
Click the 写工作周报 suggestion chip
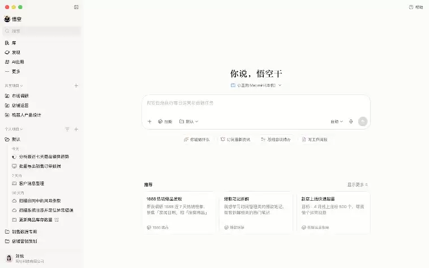point(315,139)
